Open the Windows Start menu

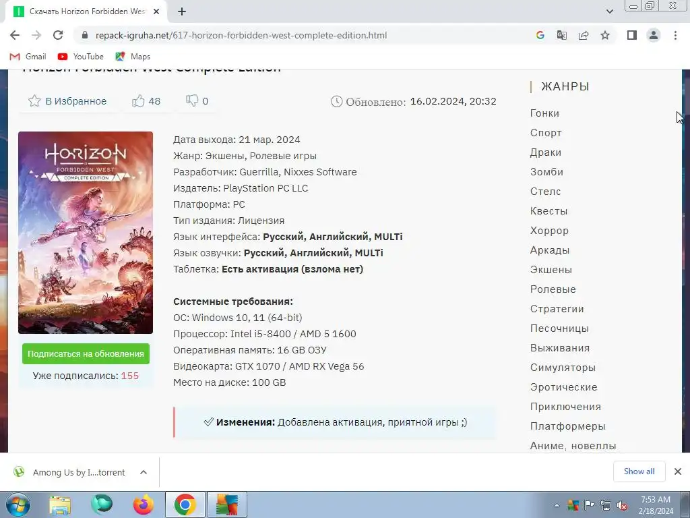point(18,505)
